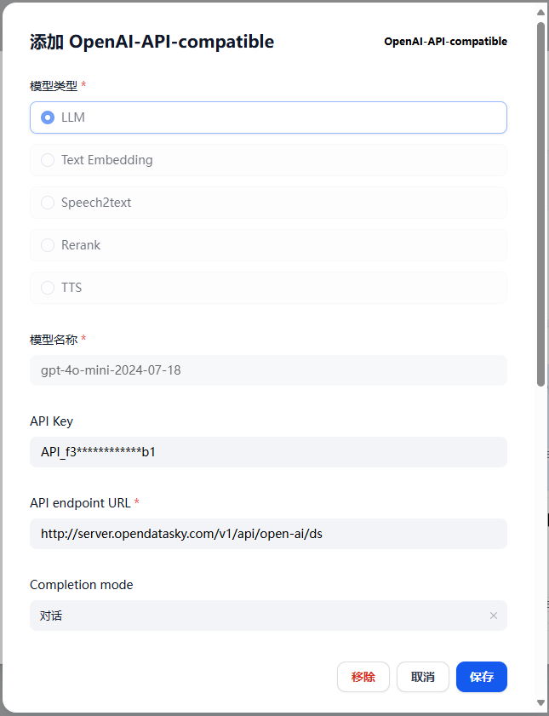
Task: Select Speech2text model type option
Action: tap(268, 203)
